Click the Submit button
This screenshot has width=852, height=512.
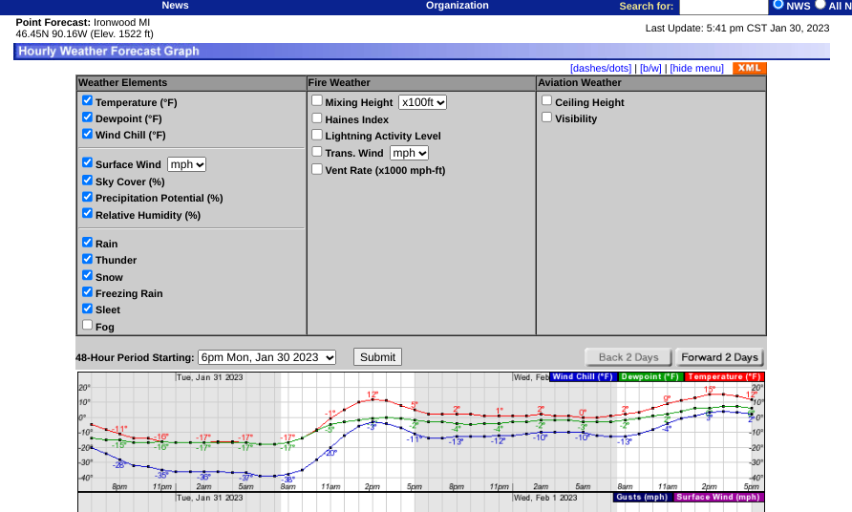click(377, 357)
